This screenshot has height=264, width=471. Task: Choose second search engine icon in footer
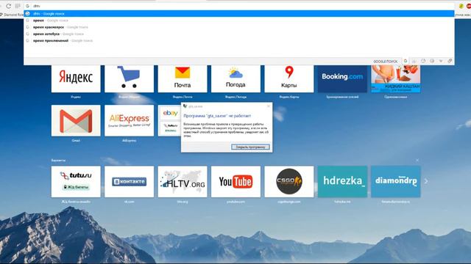[x=414, y=61]
